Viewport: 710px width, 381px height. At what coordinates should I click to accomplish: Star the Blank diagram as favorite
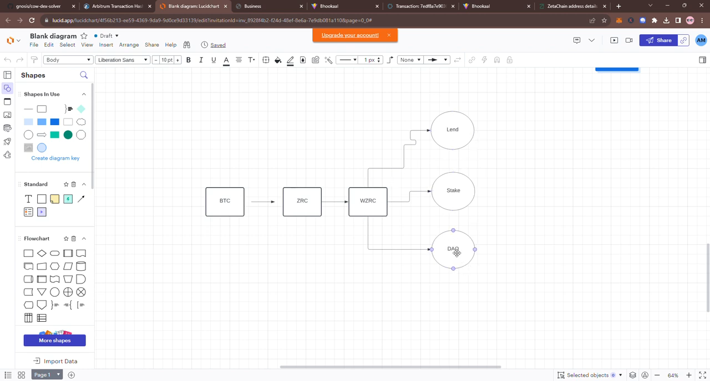[84, 36]
